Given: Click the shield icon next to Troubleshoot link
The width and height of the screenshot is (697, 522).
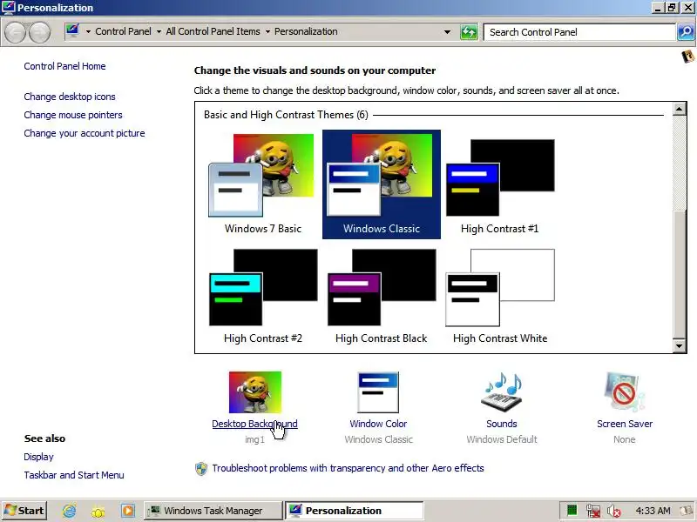Looking at the screenshot, I should pyautogui.click(x=201, y=468).
